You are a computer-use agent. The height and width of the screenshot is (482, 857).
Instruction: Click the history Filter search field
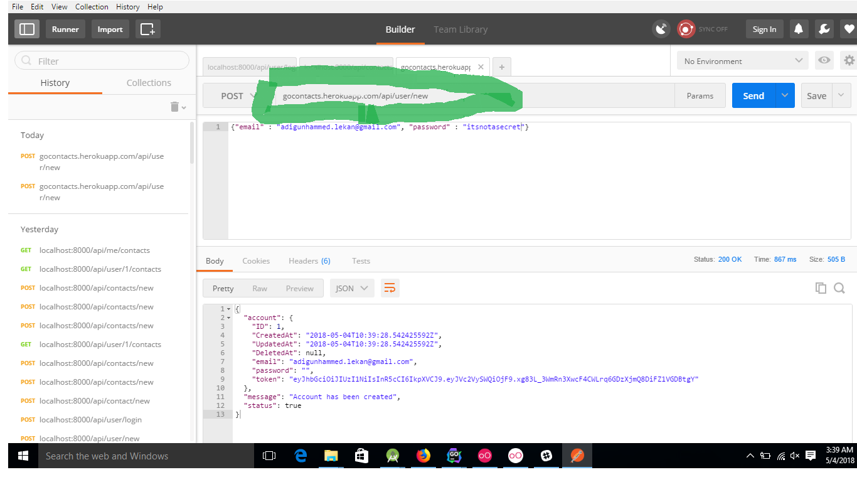coord(102,61)
